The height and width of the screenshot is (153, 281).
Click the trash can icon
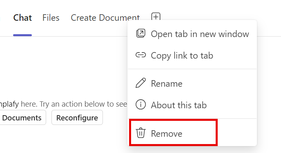click(x=140, y=133)
